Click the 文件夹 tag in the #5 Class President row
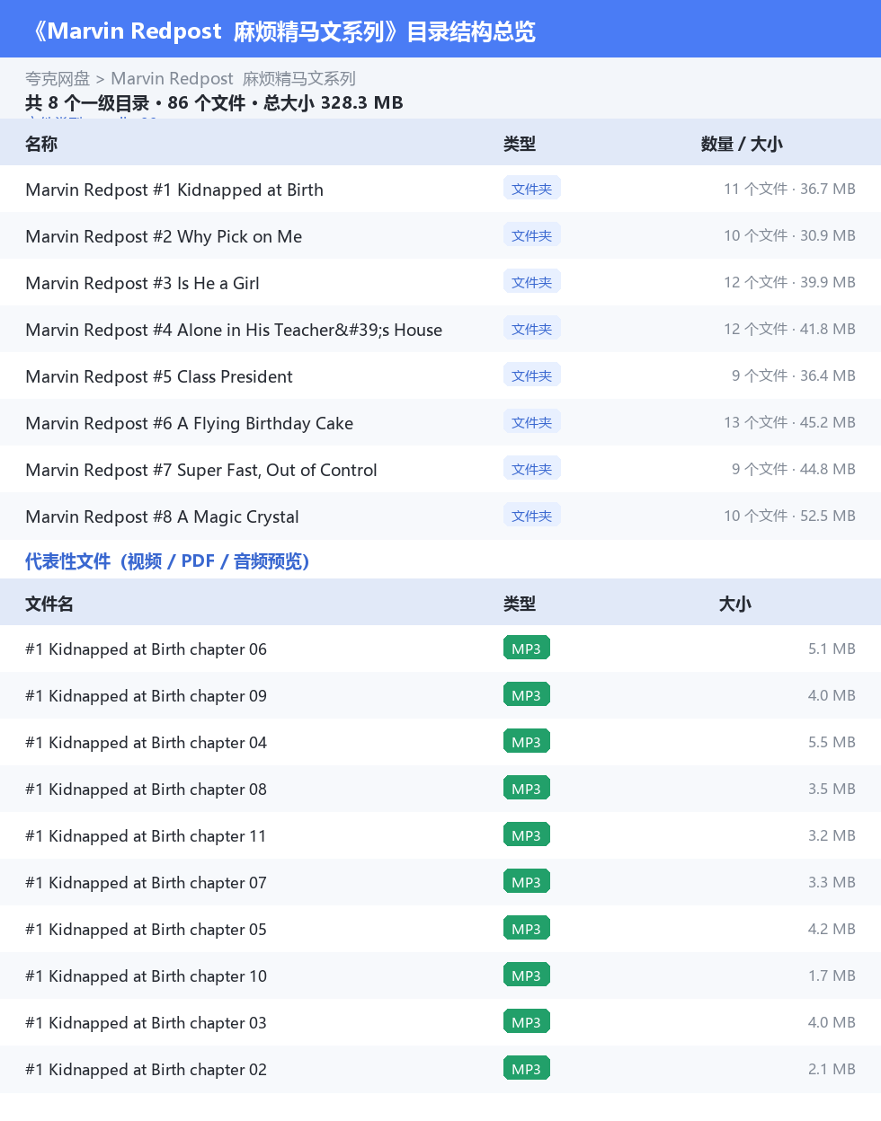The height and width of the screenshot is (1121, 881). (532, 375)
